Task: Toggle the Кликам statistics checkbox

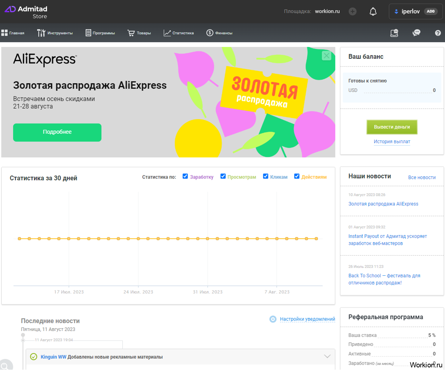Action: pos(266,176)
